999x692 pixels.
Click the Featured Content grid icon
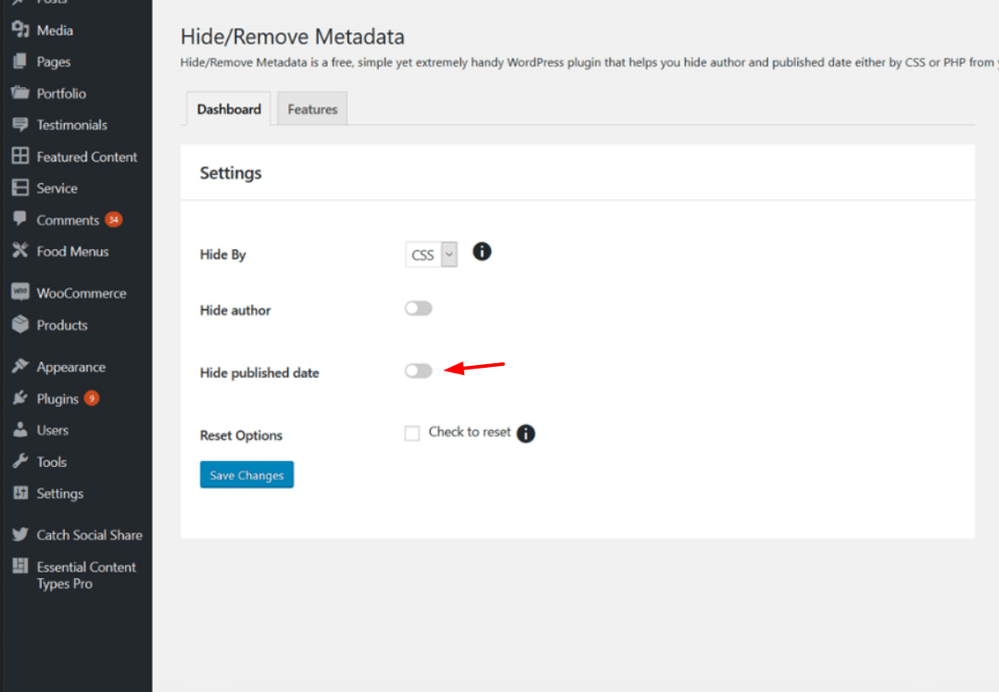20,156
